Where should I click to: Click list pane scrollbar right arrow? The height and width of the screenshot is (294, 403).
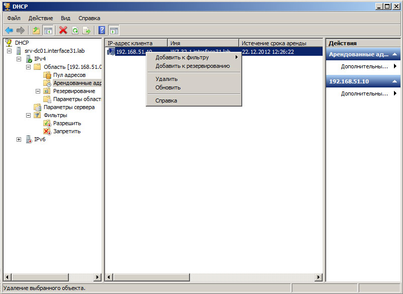tap(319, 277)
